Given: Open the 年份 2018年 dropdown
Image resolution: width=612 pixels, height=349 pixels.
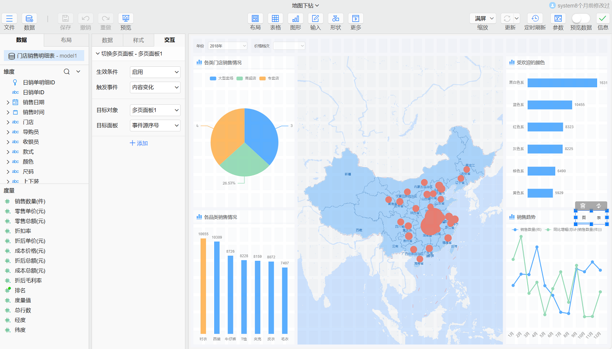Looking at the screenshot, I should (x=227, y=46).
